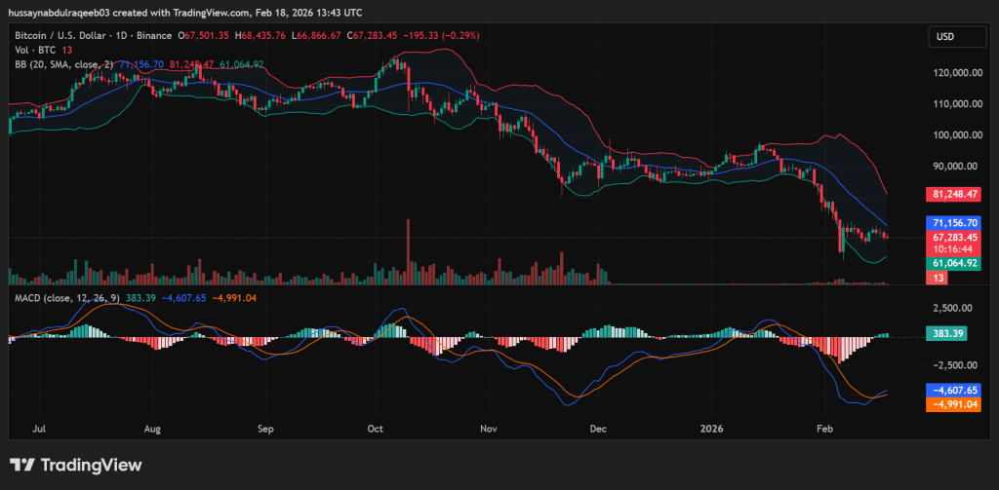Click the 100,000.00 price axis level

(x=953, y=134)
